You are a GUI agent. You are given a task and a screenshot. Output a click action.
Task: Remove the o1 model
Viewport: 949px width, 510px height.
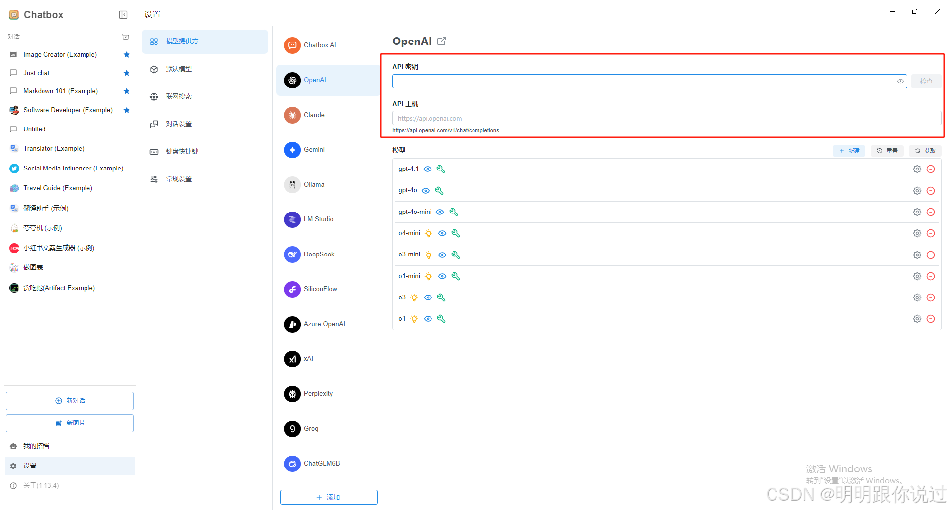point(931,319)
